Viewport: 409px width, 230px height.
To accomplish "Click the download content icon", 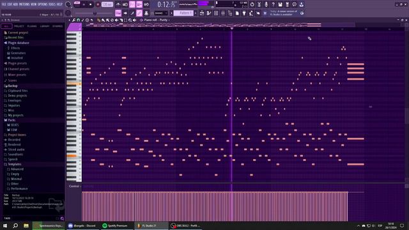I will [x=301, y=4].
